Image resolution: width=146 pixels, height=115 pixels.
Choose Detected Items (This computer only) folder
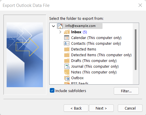point(101,55)
